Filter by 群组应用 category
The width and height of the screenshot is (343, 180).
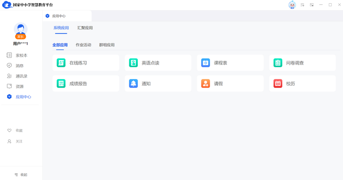(x=107, y=45)
